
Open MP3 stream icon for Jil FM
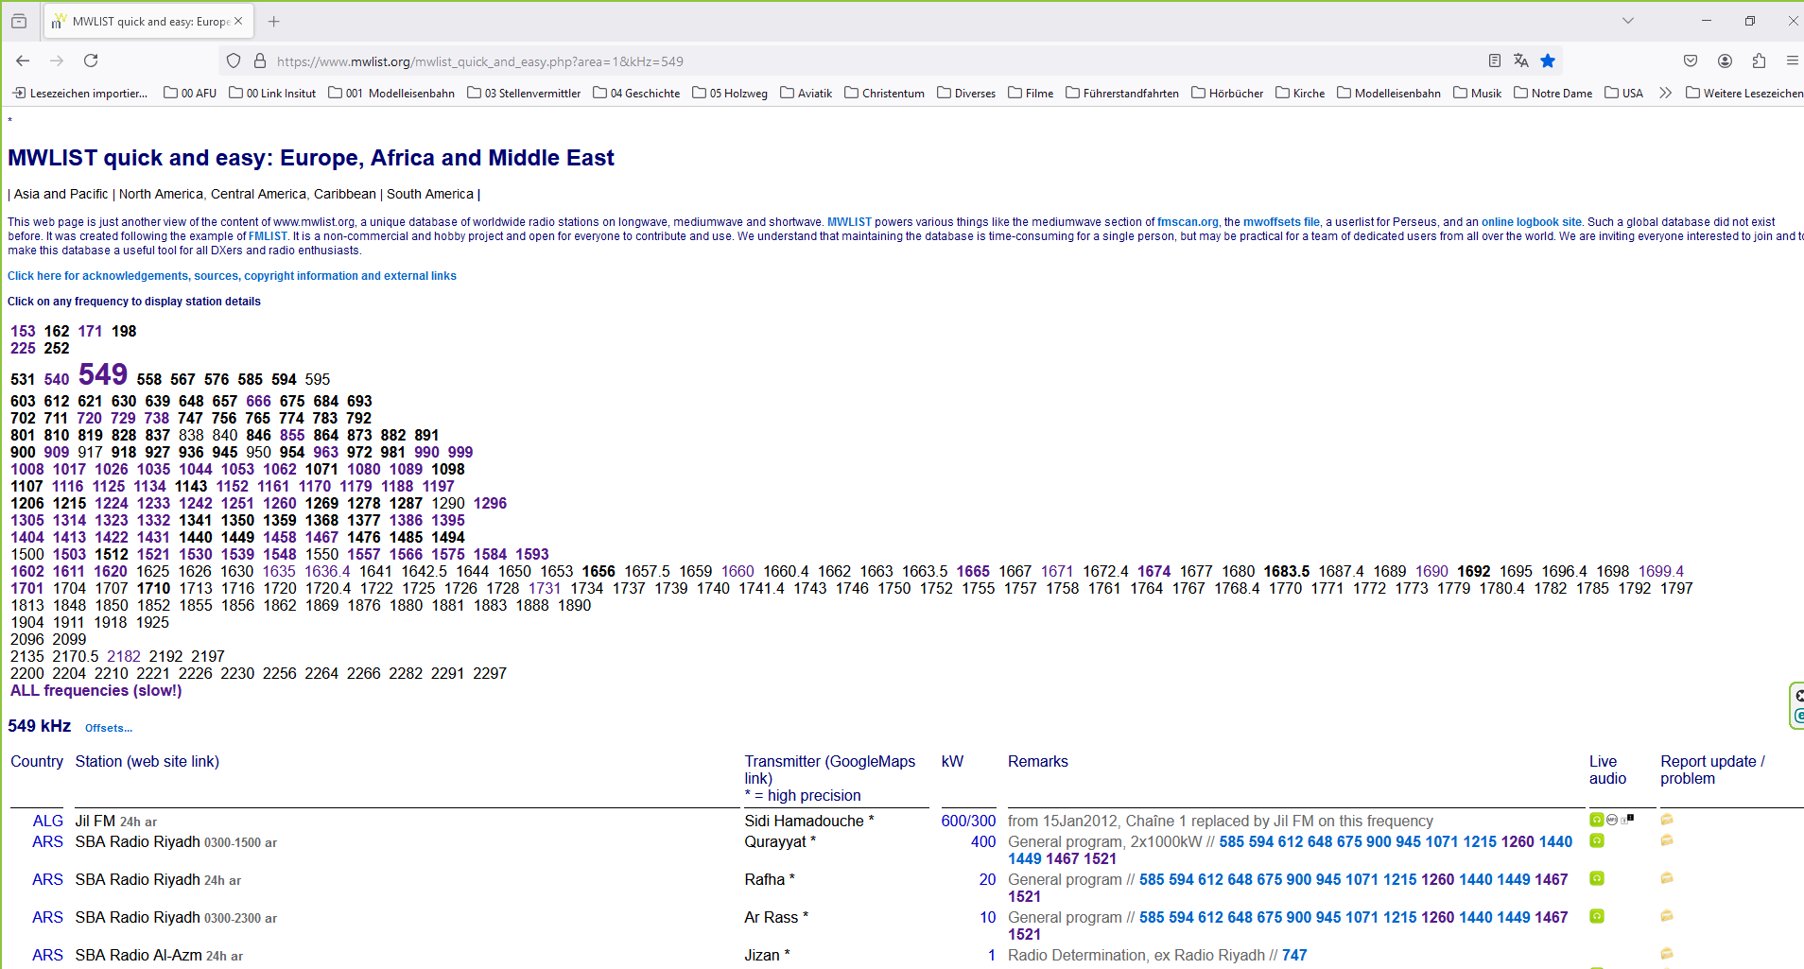click(1611, 820)
